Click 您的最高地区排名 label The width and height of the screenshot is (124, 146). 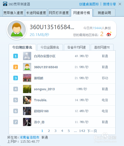tap(86, 35)
